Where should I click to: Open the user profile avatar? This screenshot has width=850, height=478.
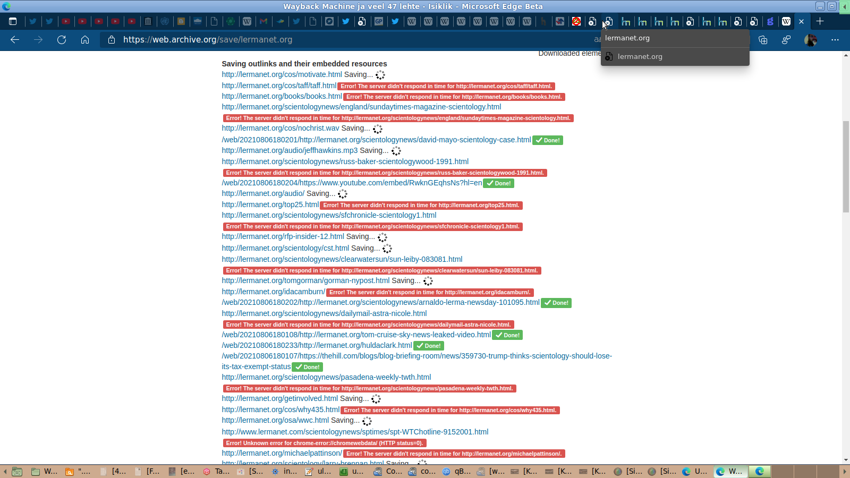coord(811,40)
